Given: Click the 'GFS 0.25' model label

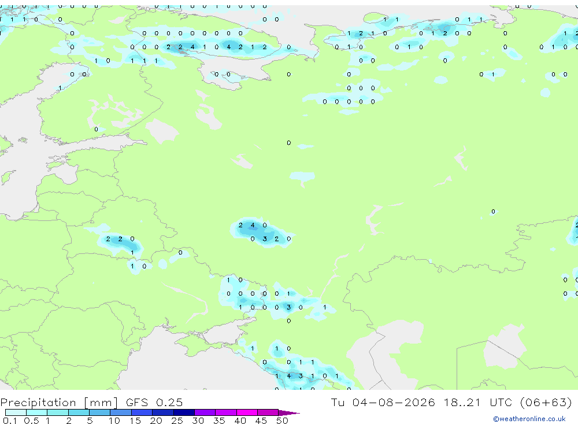Looking at the screenshot, I should coord(154,402).
